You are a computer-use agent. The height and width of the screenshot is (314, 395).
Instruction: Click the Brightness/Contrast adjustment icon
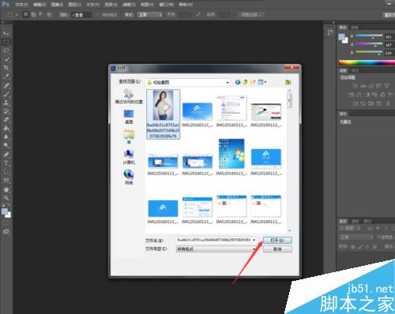[355, 86]
